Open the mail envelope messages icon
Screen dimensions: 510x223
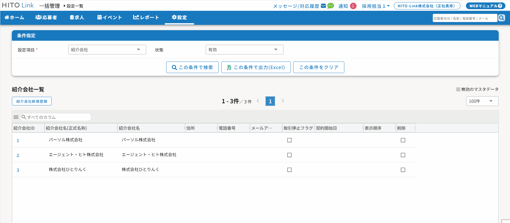point(323,6)
